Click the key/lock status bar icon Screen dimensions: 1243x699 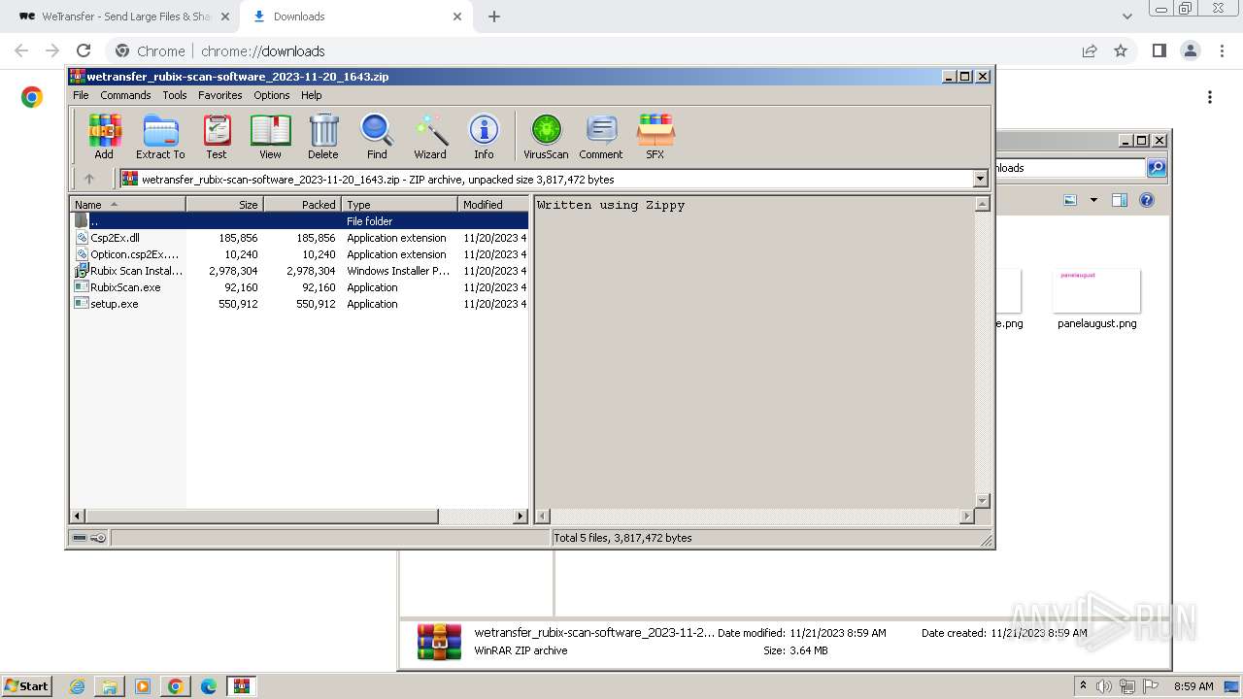click(98, 538)
